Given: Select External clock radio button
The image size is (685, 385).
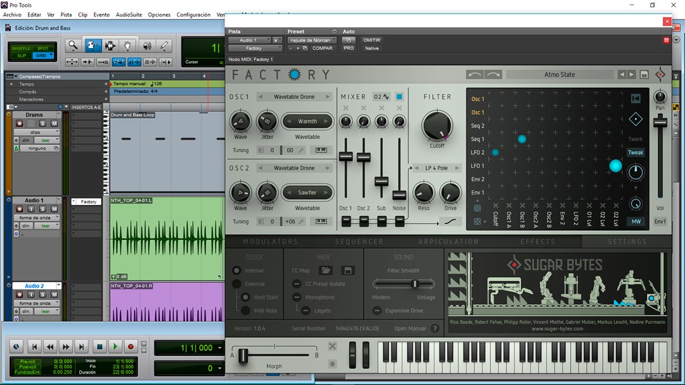Looking at the screenshot, I should point(236,284).
